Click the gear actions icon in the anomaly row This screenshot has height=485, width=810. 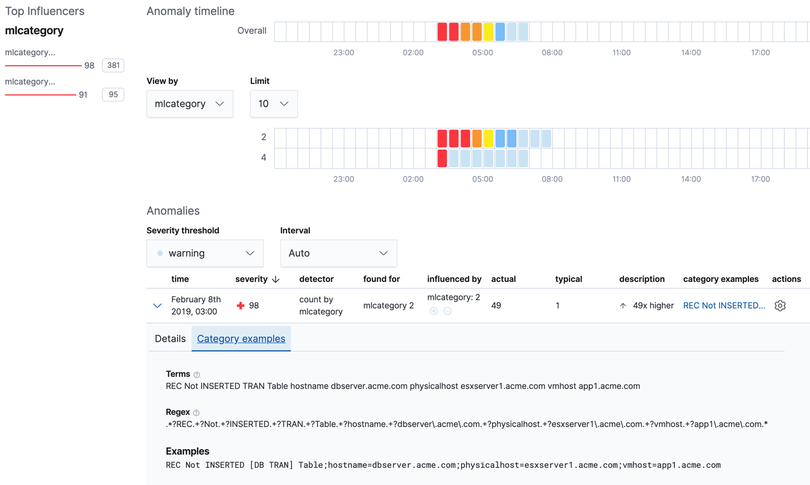pos(780,305)
